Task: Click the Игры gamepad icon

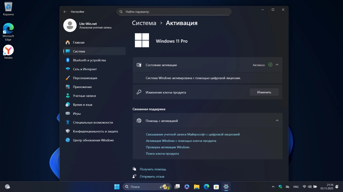Action: 68,113
